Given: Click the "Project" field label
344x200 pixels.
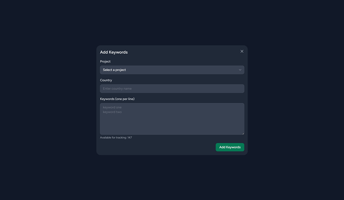Looking at the screenshot, I should (x=105, y=61).
